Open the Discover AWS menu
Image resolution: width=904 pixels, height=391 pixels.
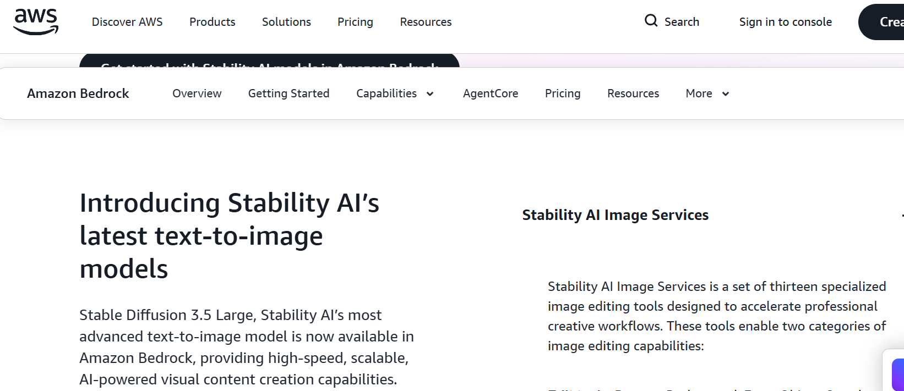pyautogui.click(x=127, y=22)
